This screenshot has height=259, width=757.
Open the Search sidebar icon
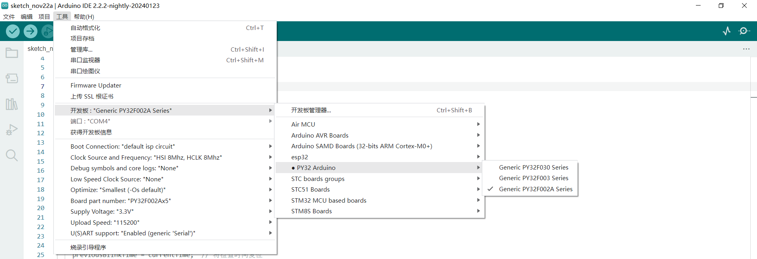pos(12,155)
